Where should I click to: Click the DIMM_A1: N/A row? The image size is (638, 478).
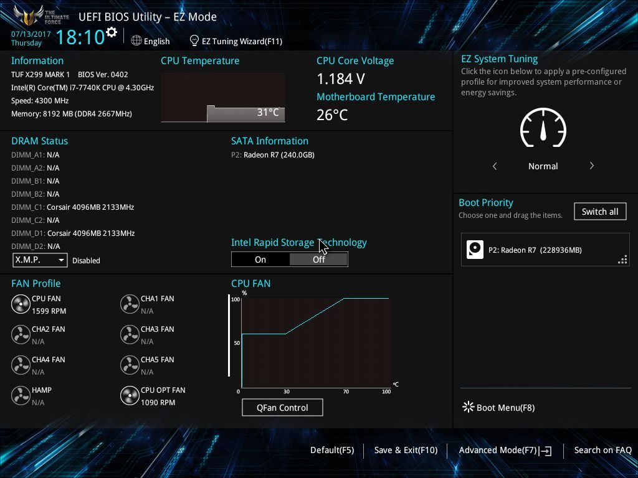(x=36, y=155)
